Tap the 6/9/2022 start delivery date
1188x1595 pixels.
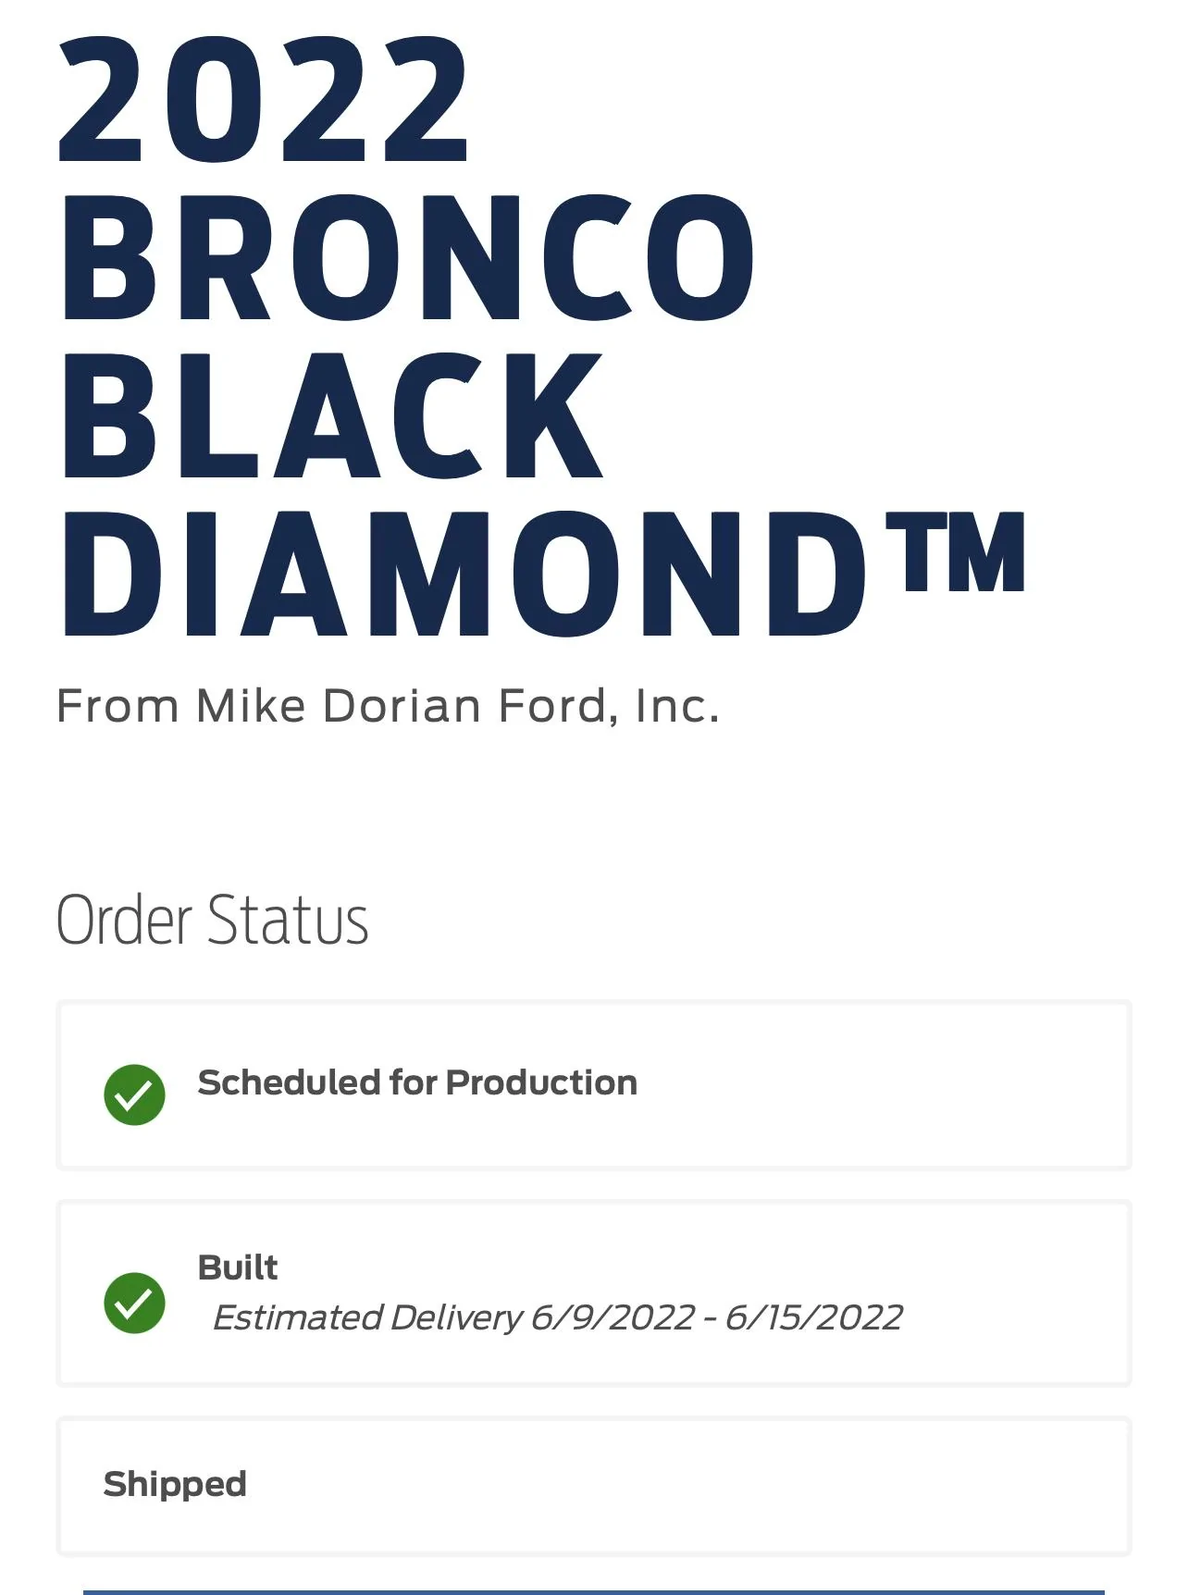[613, 1317]
